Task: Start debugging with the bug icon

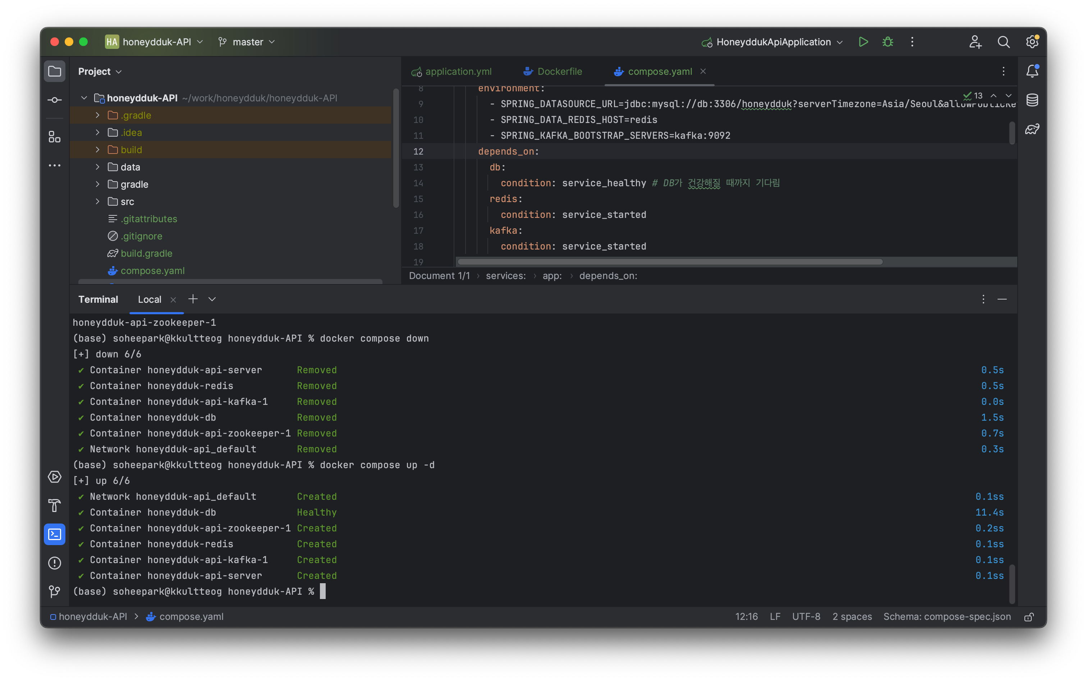Action: (888, 42)
